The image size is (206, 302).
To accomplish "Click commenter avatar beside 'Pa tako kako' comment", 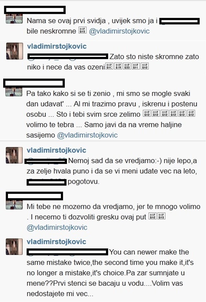I will 14,92.
